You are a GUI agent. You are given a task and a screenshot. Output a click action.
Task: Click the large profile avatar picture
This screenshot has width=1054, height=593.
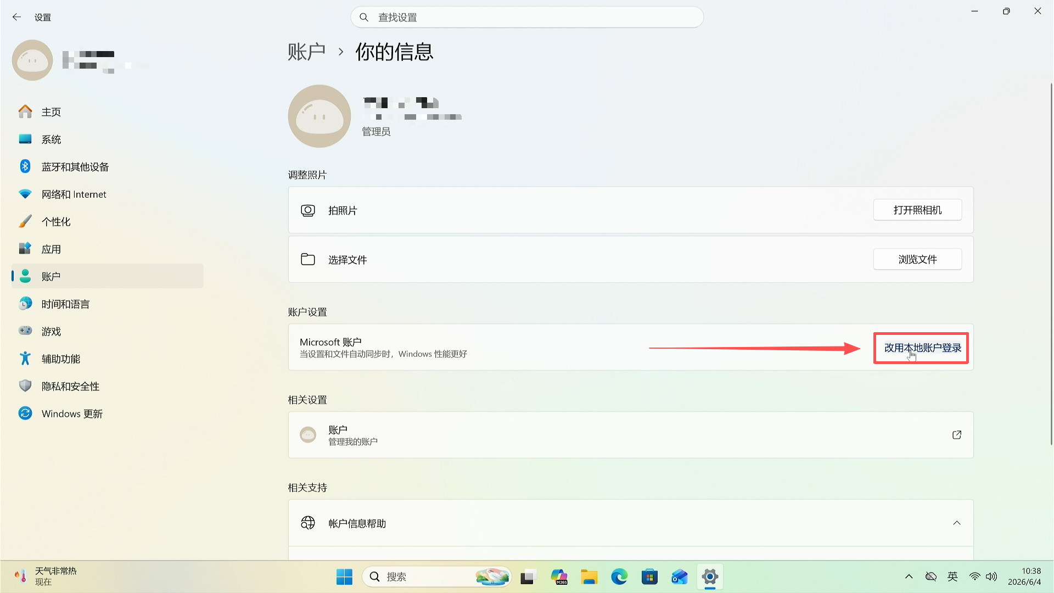[x=319, y=116]
